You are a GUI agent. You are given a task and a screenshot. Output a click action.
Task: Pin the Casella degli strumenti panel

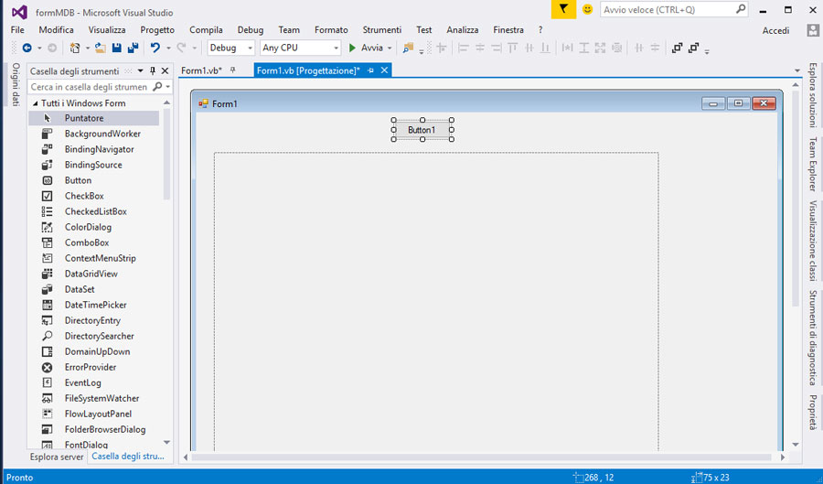(x=153, y=70)
